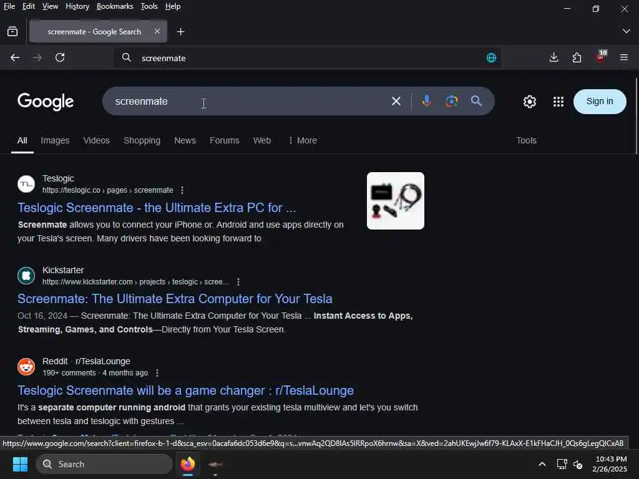Click the taskbar app next to Firefox
The height and width of the screenshot is (479, 639).
click(x=215, y=464)
